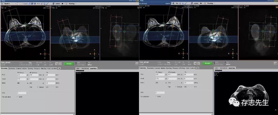
Task: Click the play arrow in right window toolbar
Action: tap(201, 3)
